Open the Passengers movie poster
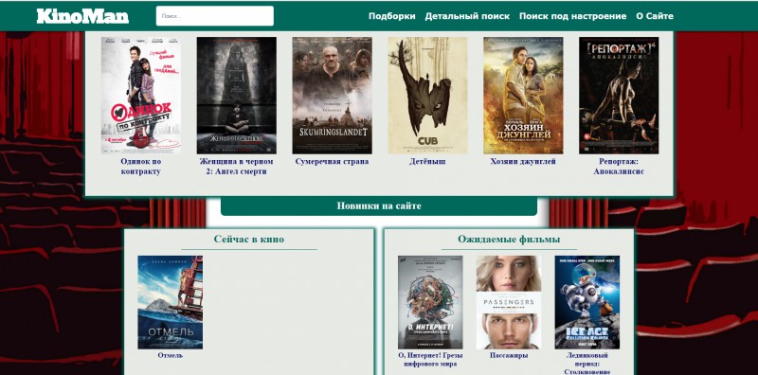Screen dimensions: 758x375 click(x=509, y=302)
